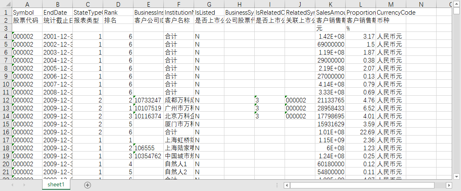This screenshot has height=191, width=461.
Task: Click the '22.69' proportion cell
Action: click(361, 131)
